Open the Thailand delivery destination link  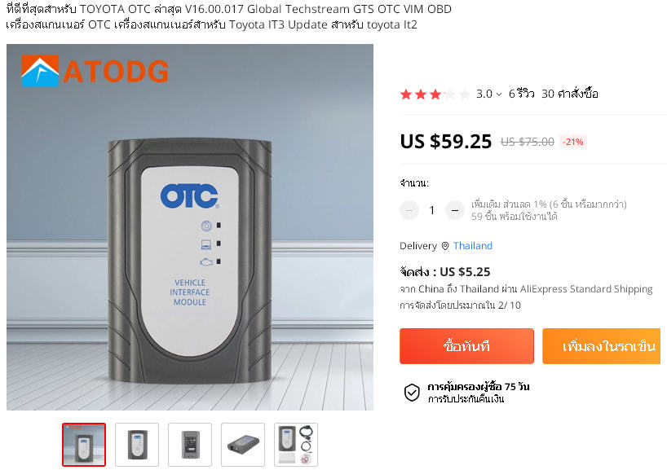pyautogui.click(x=473, y=246)
